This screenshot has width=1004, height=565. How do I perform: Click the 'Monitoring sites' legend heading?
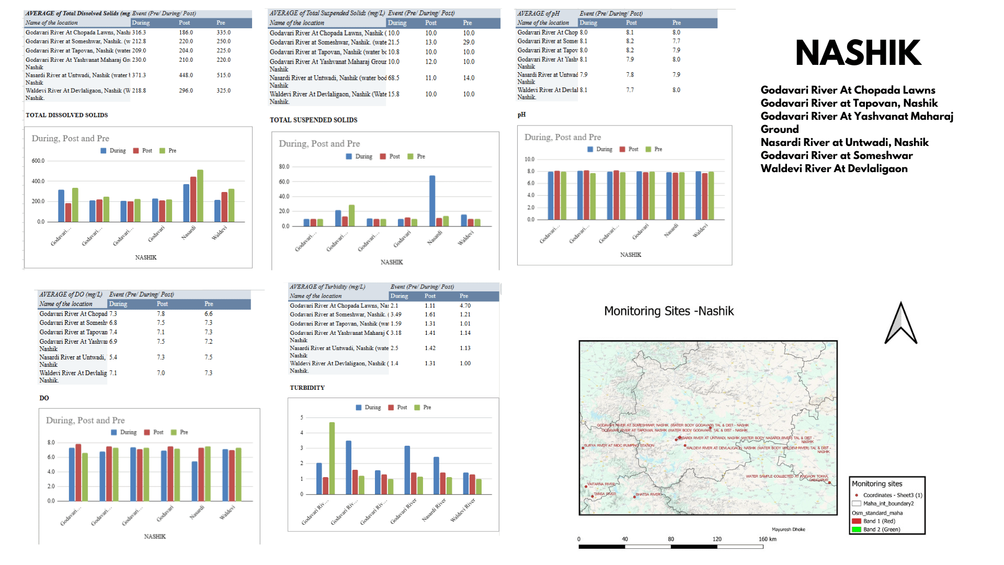(877, 484)
